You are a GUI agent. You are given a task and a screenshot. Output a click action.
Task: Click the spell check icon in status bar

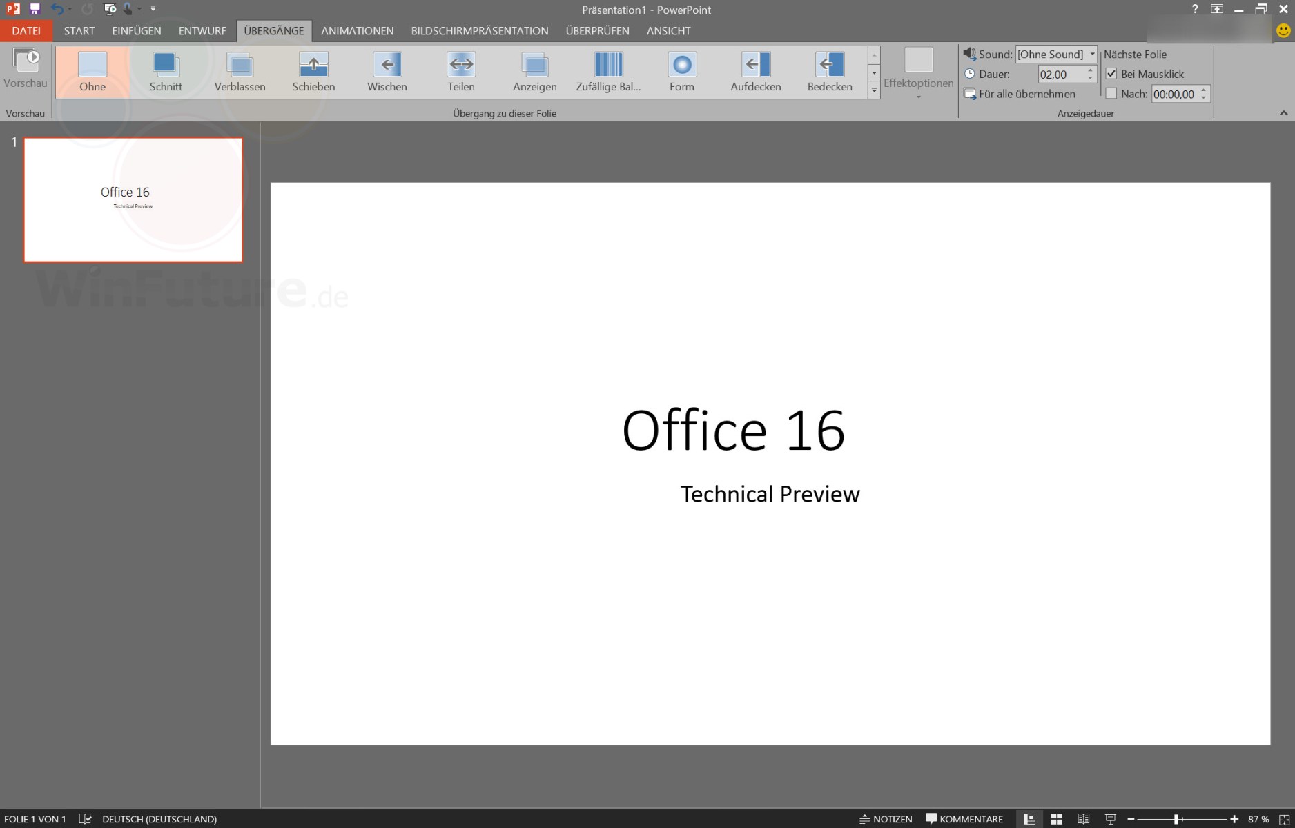tap(85, 819)
